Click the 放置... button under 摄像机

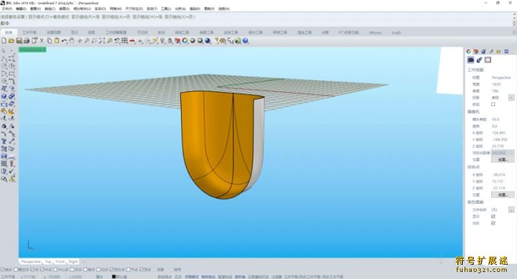click(503, 159)
